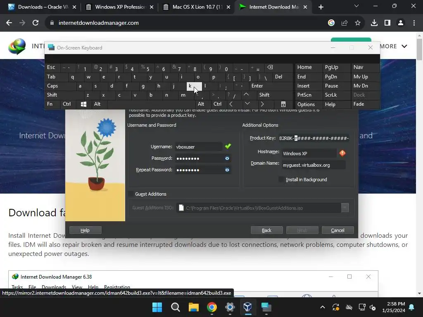Click Internet Download Manager logo on webpage
The height and width of the screenshot is (317, 423).
click(x=17, y=46)
